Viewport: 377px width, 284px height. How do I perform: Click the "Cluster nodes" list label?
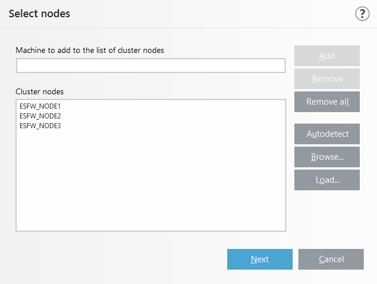pyautogui.click(x=40, y=91)
